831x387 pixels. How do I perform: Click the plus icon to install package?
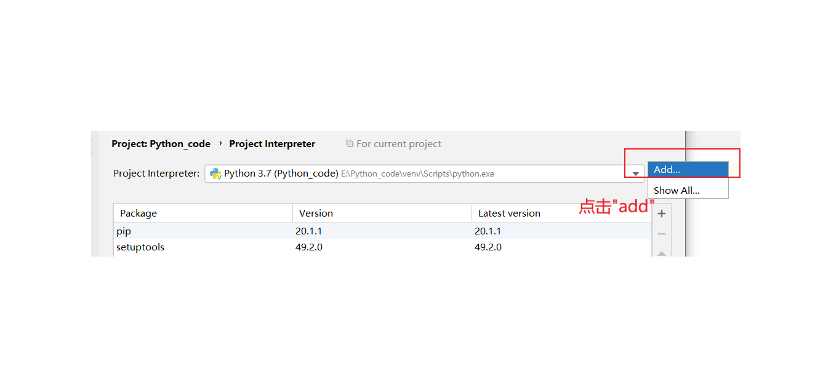point(662,214)
